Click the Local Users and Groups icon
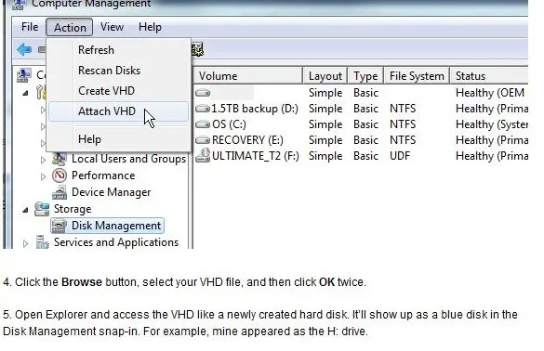The width and height of the screenshot is (544, 351). point(60,159)
